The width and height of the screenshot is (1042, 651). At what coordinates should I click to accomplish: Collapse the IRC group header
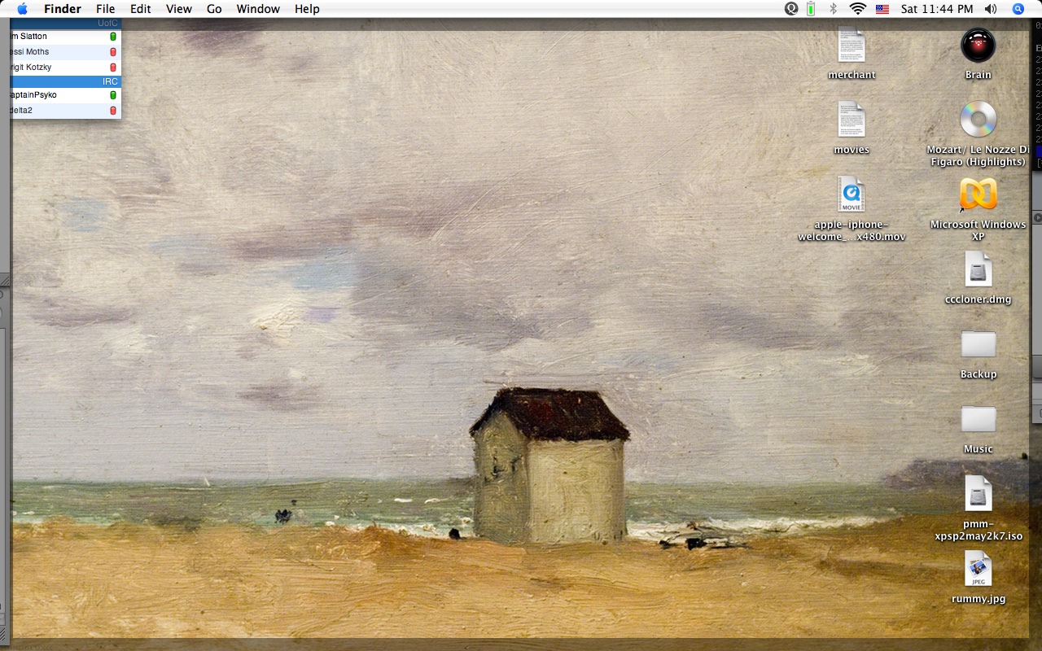(x=66, y=81)
